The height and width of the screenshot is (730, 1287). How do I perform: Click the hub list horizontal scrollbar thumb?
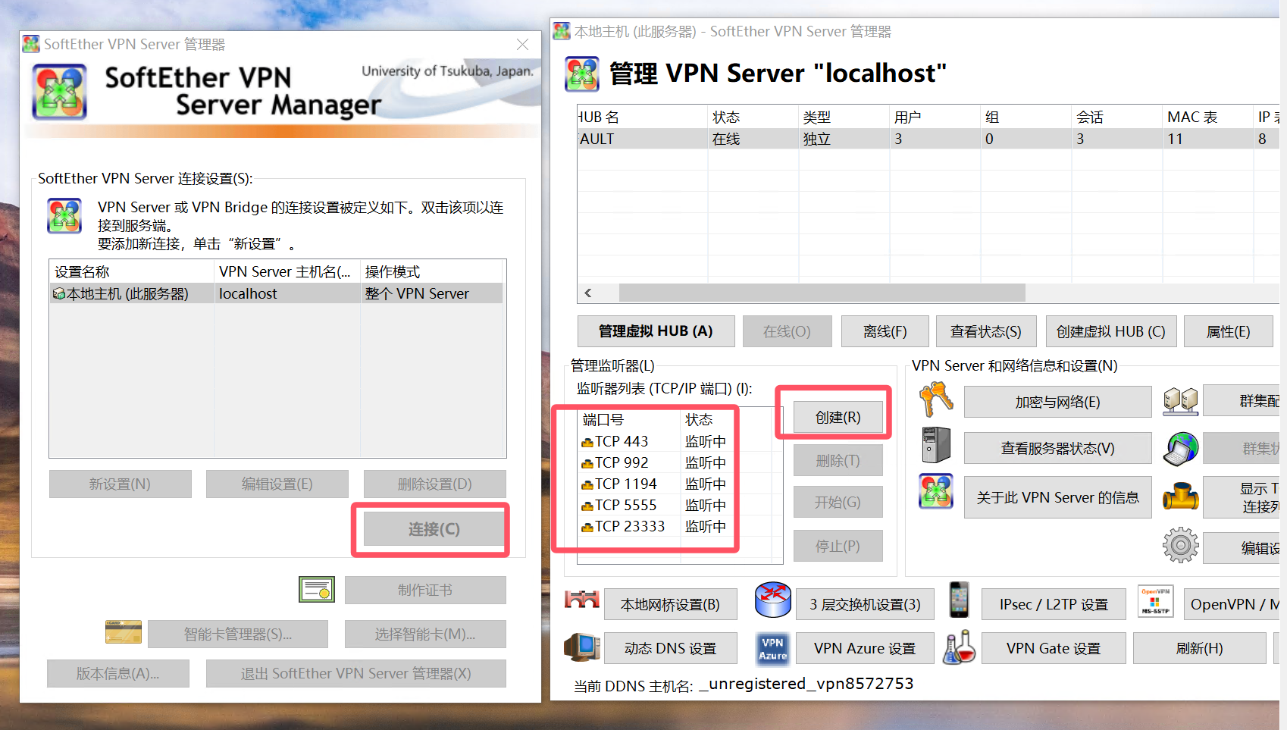(x=822, y=293)
